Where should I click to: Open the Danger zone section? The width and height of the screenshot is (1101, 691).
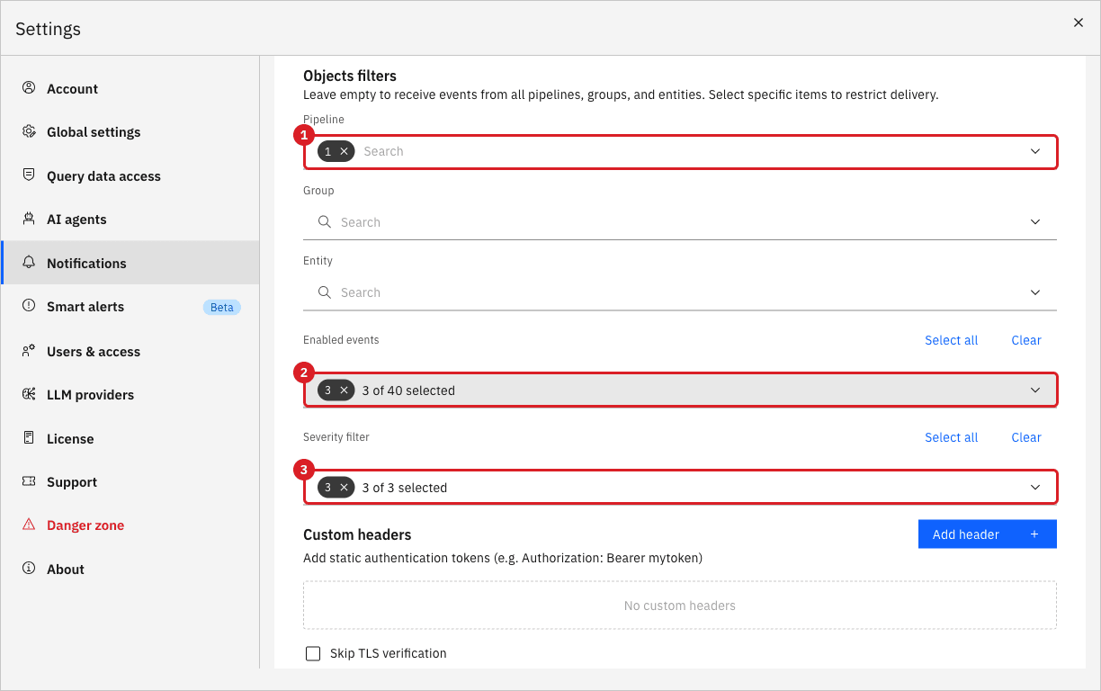click(x=130, y=525)
